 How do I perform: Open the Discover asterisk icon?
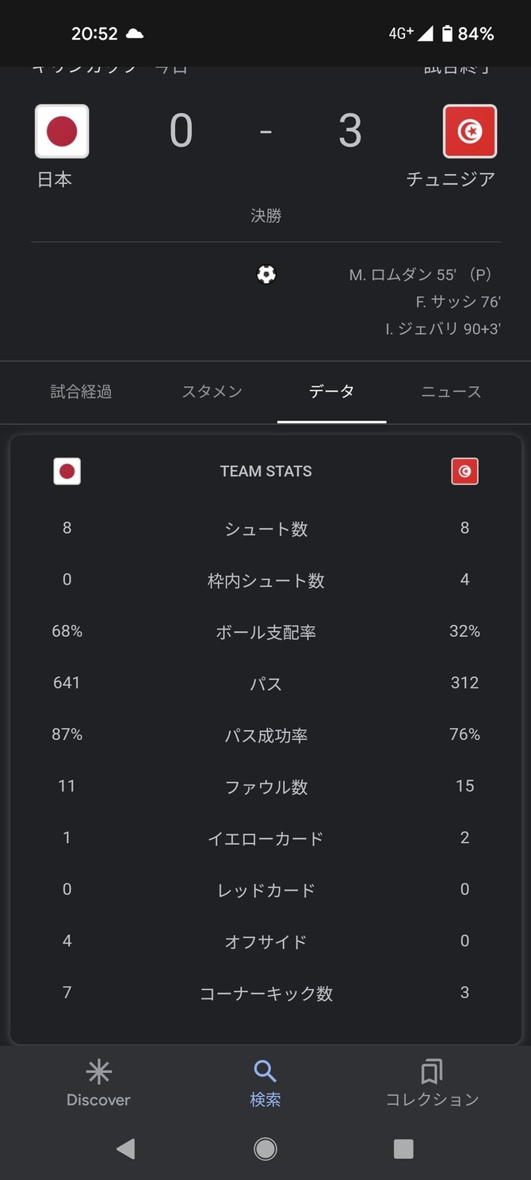(x=98, y=1072)
